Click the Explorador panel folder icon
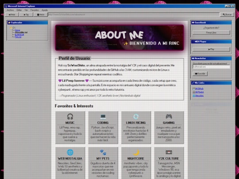The width and height of the screenshot is (239, 179). [x=9, y=23]
